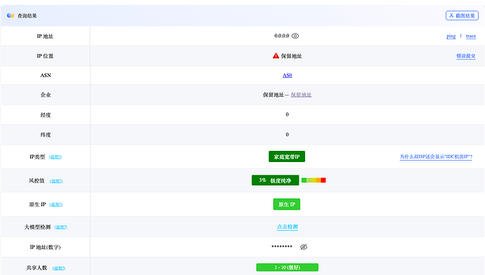Click the red warning triangle icon
Viewport: 485px width, 275px height.
click(276, 55)
